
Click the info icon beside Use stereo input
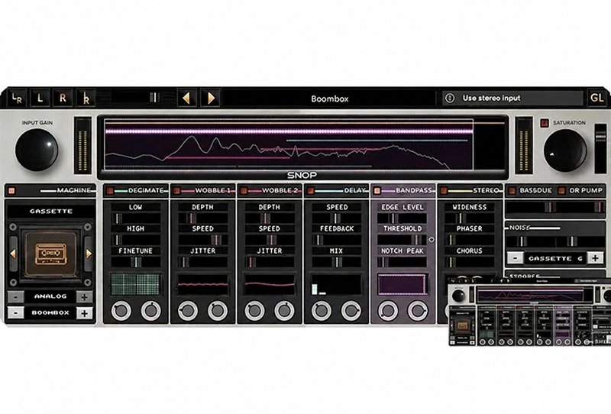click(450, 99)
